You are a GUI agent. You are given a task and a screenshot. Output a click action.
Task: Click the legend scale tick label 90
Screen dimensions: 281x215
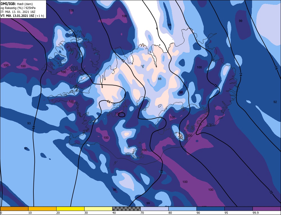point(198,213)
